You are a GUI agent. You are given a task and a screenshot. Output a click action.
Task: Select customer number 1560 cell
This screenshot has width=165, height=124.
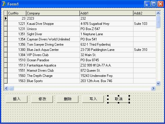point(17,76)
